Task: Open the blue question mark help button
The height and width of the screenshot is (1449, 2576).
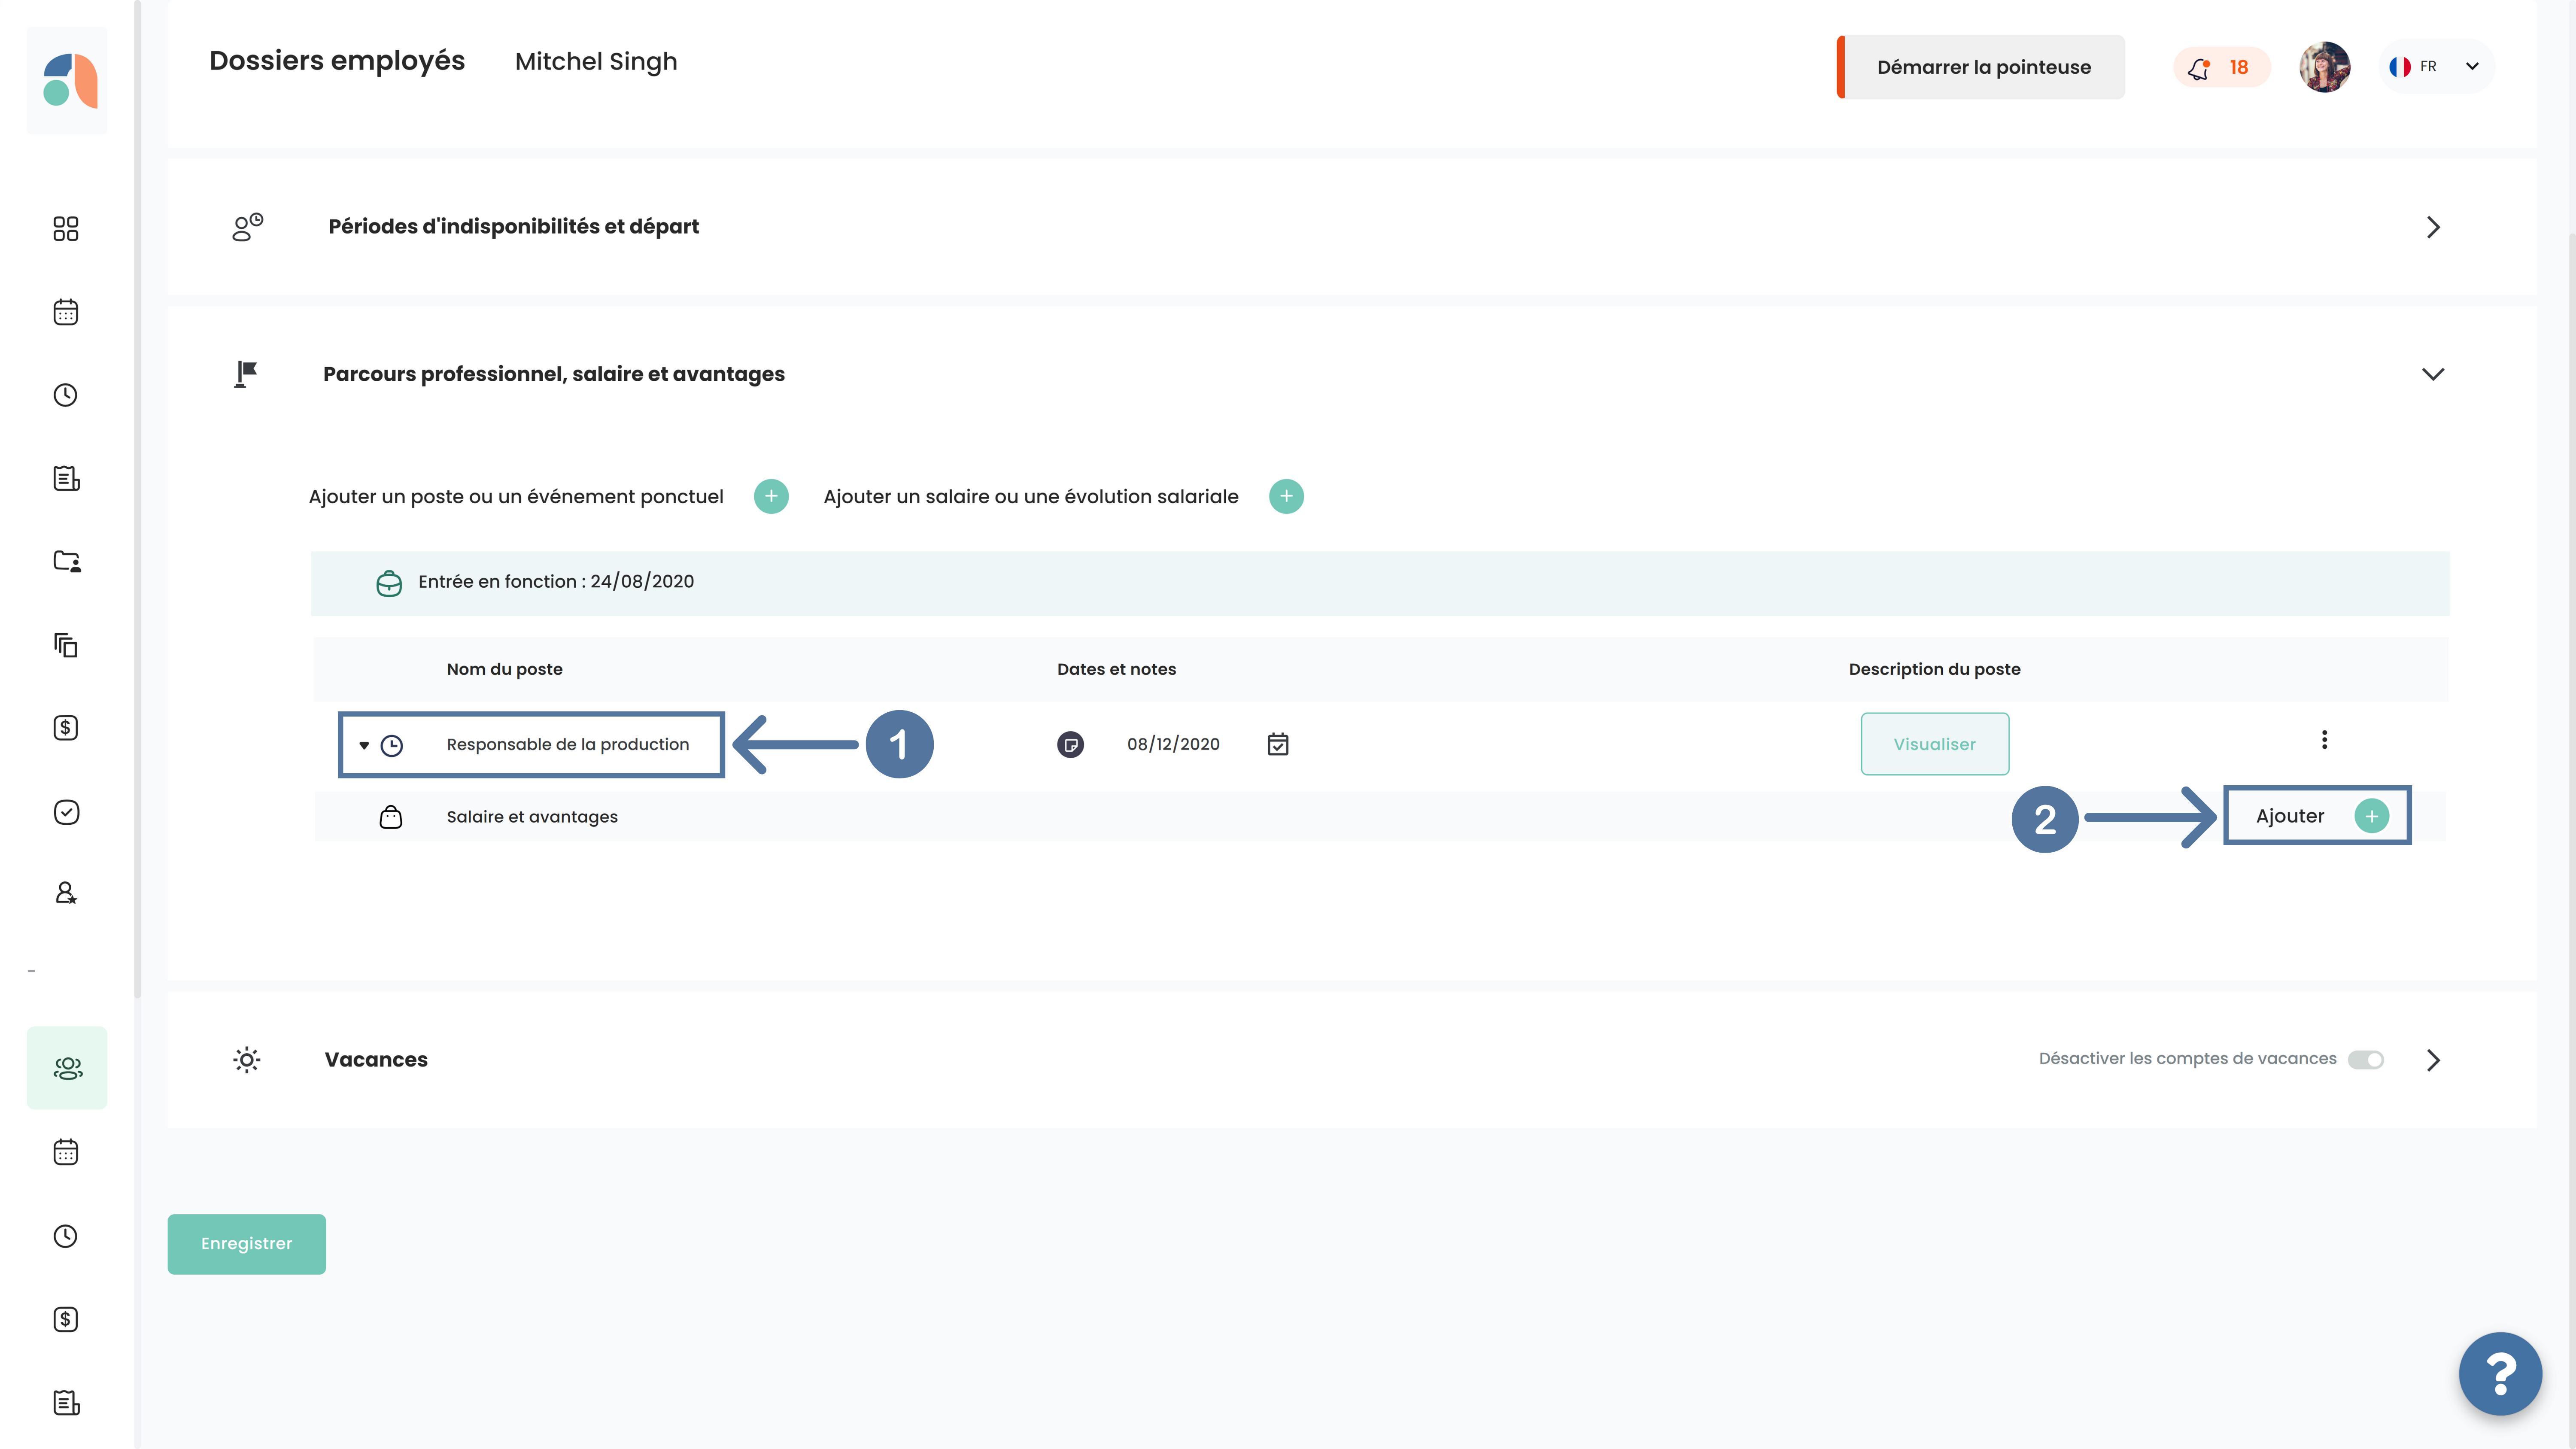Action: pos(2500,1374)
